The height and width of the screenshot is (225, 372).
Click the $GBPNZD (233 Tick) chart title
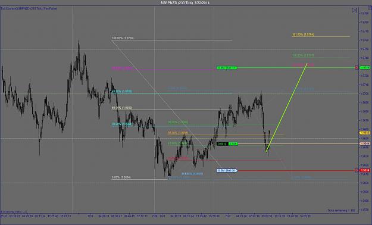point(185,2)
